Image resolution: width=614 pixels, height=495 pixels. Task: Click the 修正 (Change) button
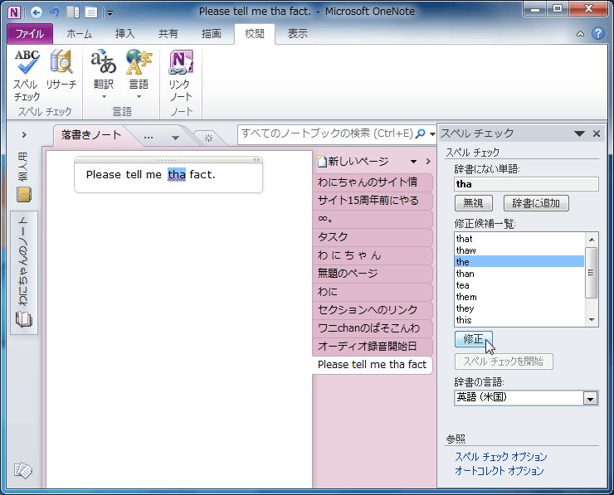[x=474, y=339]
